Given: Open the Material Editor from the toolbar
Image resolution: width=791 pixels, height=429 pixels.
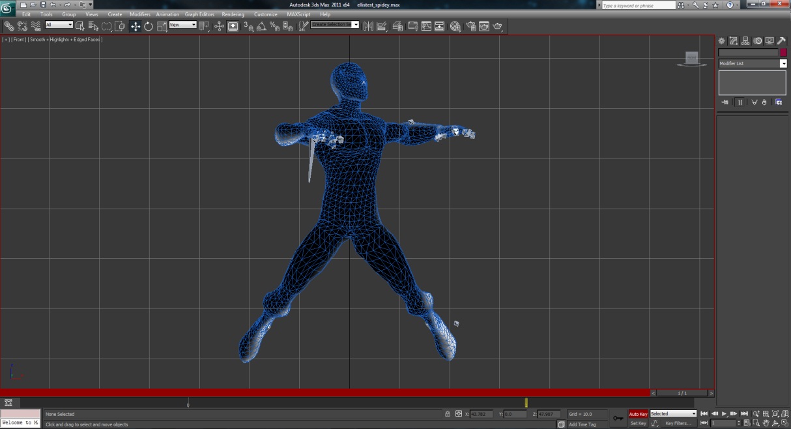Looking at the screenshot, I should [x=455, y=27].
